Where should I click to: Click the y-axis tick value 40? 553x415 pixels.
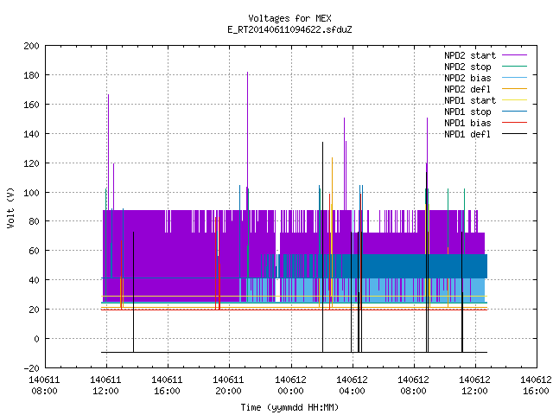click(34, 280)
